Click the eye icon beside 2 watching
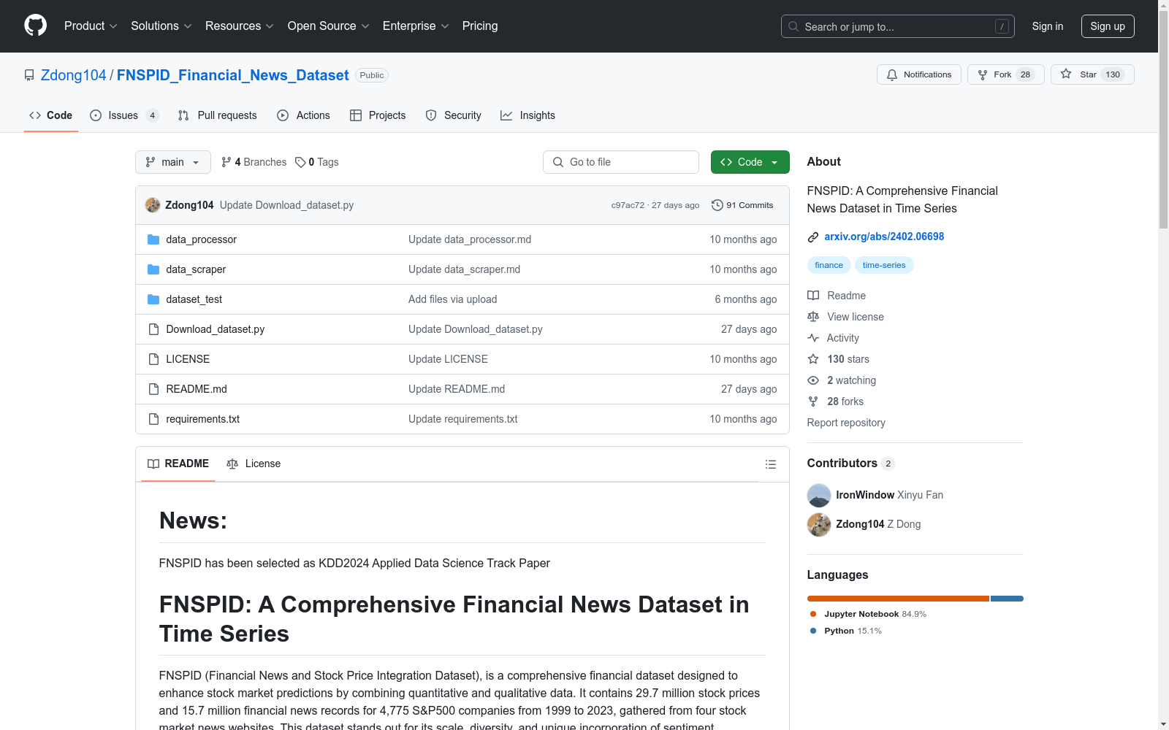Image resolution: width=1169 pixels, height=730 pixels. (813, 380)
